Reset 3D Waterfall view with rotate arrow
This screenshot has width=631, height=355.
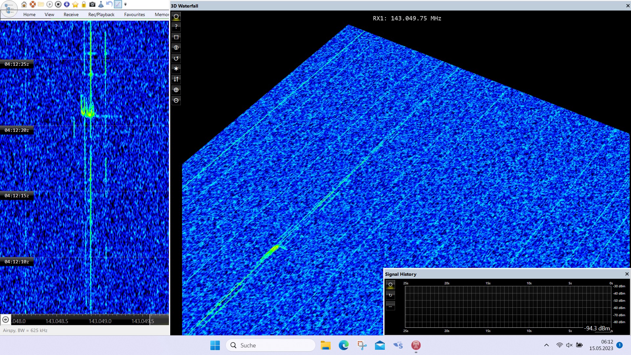click(x=176, y=58)
